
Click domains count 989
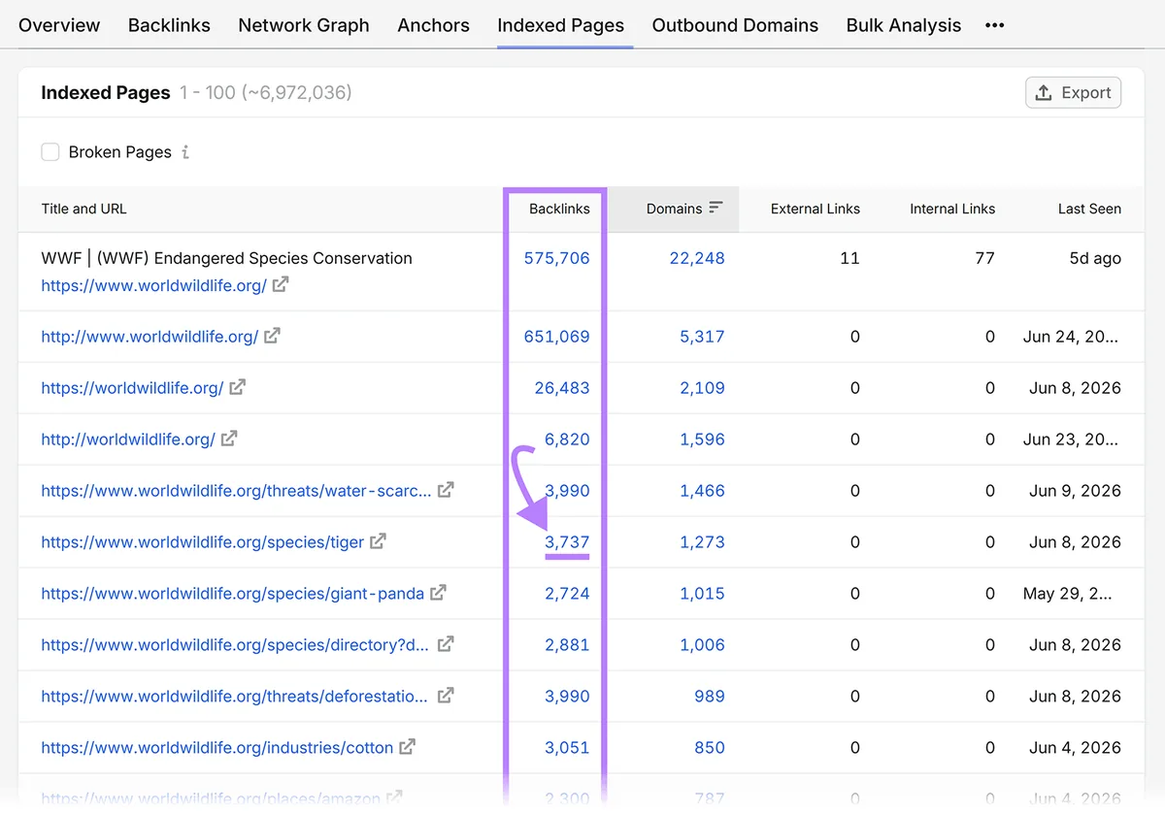tap(709, 696)
